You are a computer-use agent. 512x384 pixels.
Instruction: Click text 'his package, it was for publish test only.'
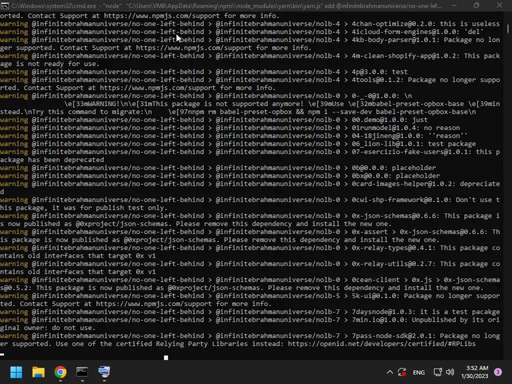pos(84,208)
